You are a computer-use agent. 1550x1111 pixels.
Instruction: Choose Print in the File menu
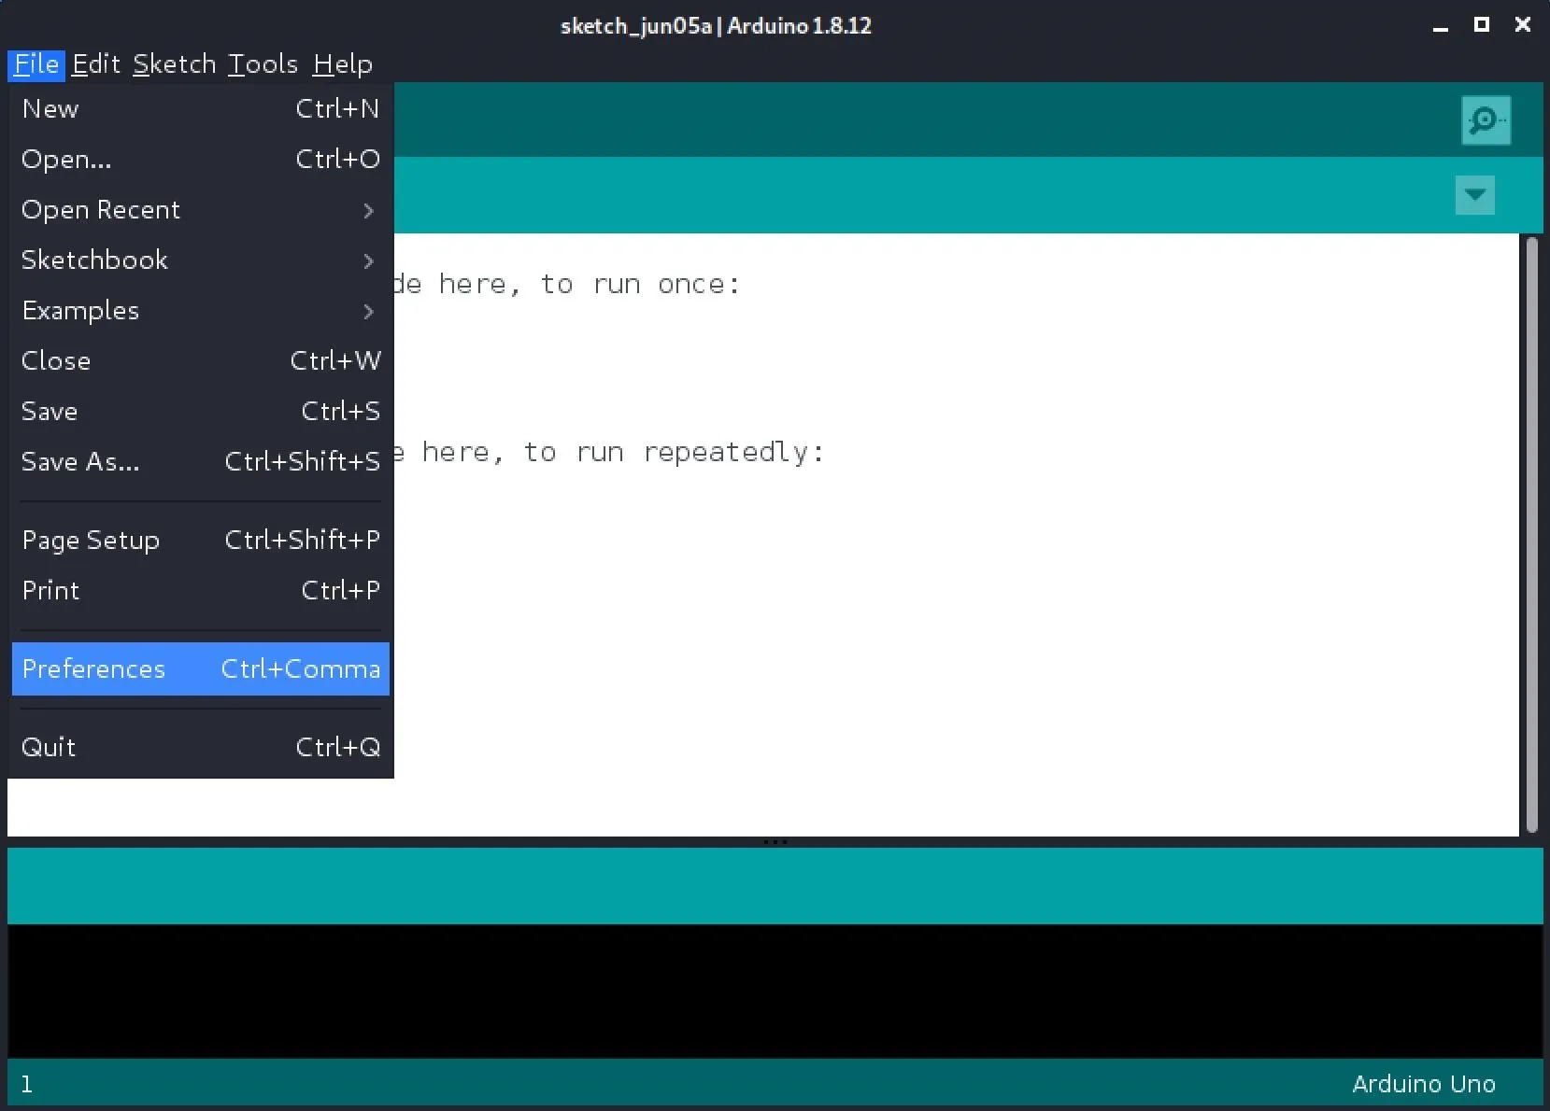coord(201,591)
